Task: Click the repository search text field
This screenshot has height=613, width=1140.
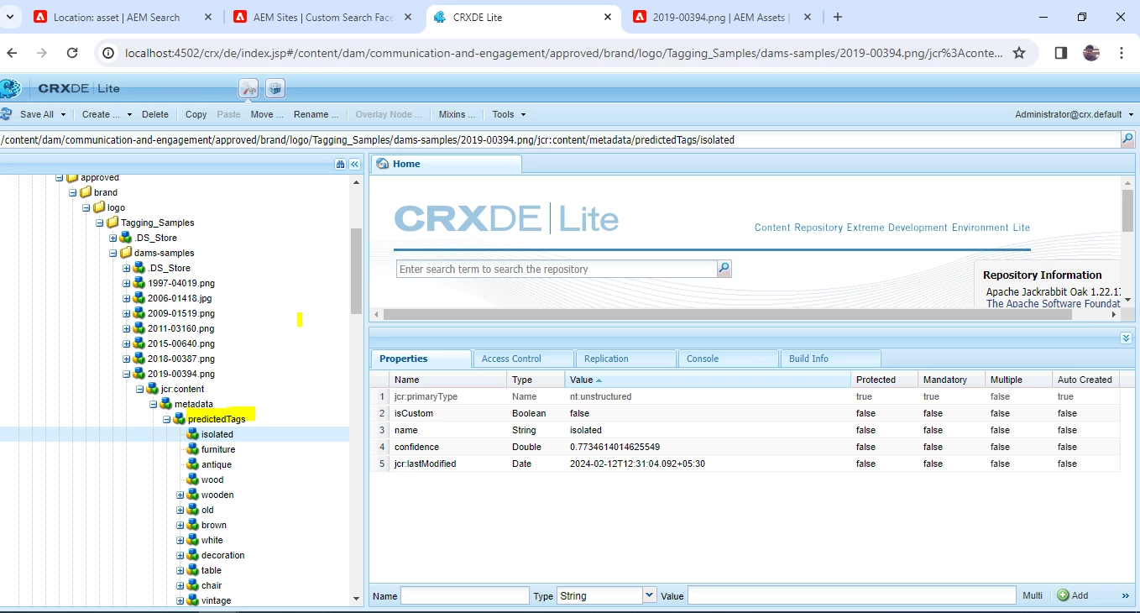Action: pos(557,269)
